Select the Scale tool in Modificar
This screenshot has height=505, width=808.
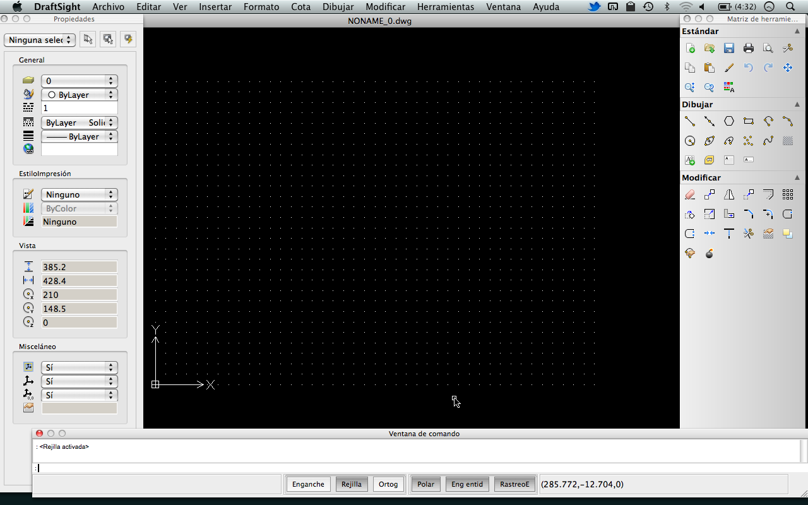coord(710,214)
